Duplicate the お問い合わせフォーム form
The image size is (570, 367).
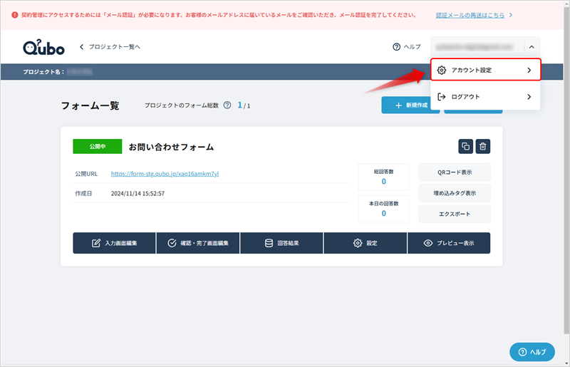tap(465, 146)
